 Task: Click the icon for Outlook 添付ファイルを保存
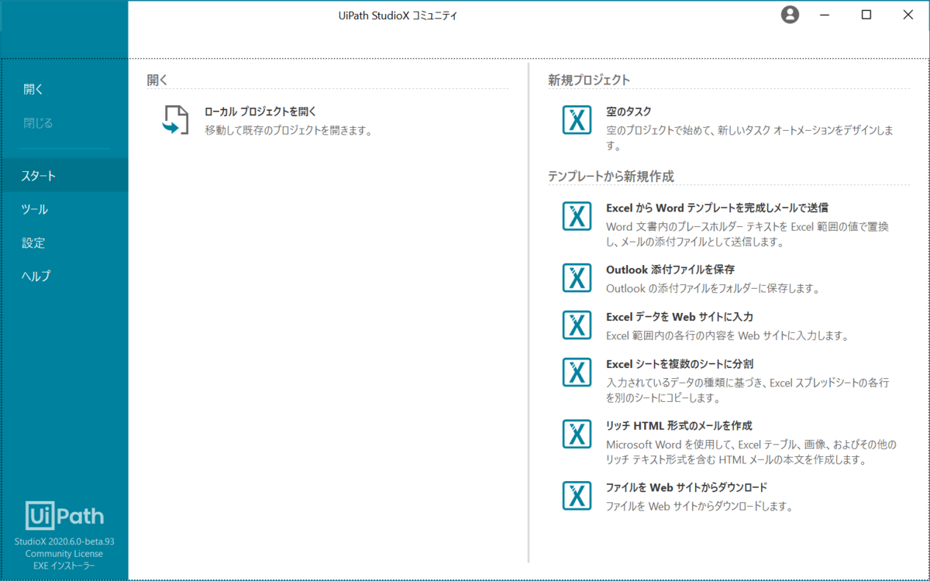click(577, 278)
